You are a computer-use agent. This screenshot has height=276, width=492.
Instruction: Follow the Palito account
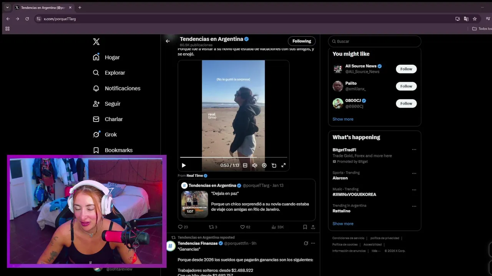pyautogui.click(x=406, y=86)
